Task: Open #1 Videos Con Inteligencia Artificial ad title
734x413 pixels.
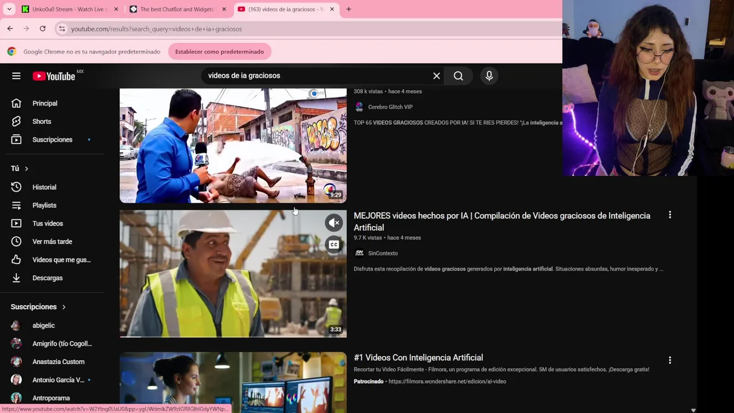Action: 419,357
